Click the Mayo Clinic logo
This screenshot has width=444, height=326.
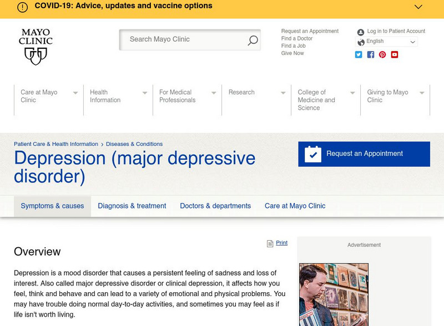[36, 47]
